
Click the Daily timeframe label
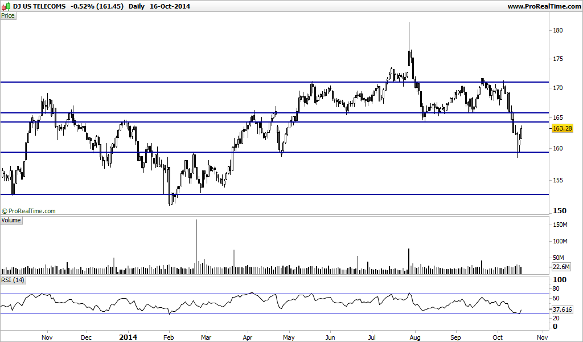point(137,6)
